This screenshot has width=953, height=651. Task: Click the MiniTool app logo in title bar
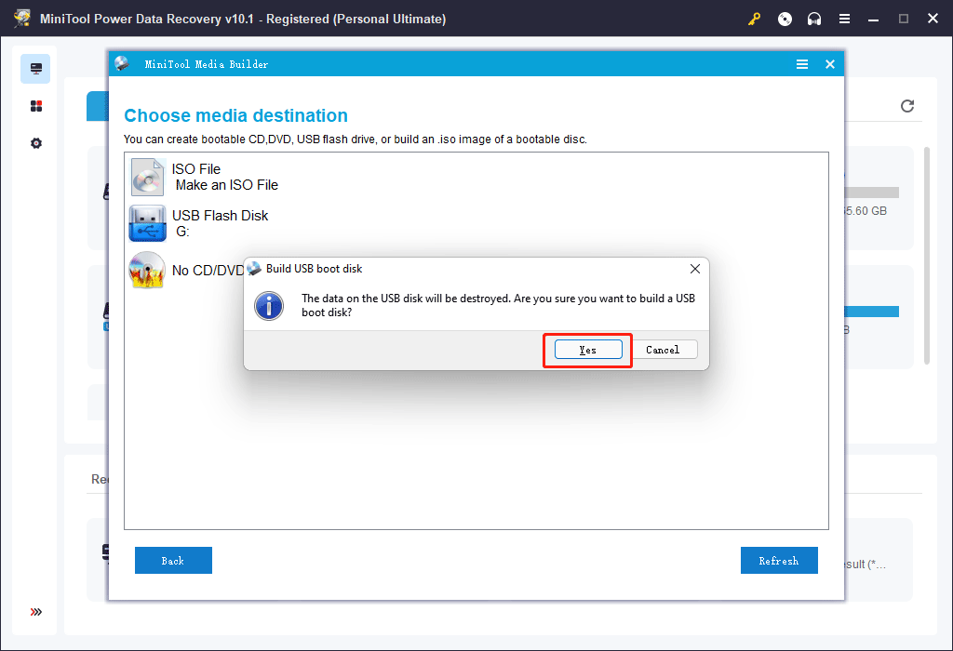(22, 19)
